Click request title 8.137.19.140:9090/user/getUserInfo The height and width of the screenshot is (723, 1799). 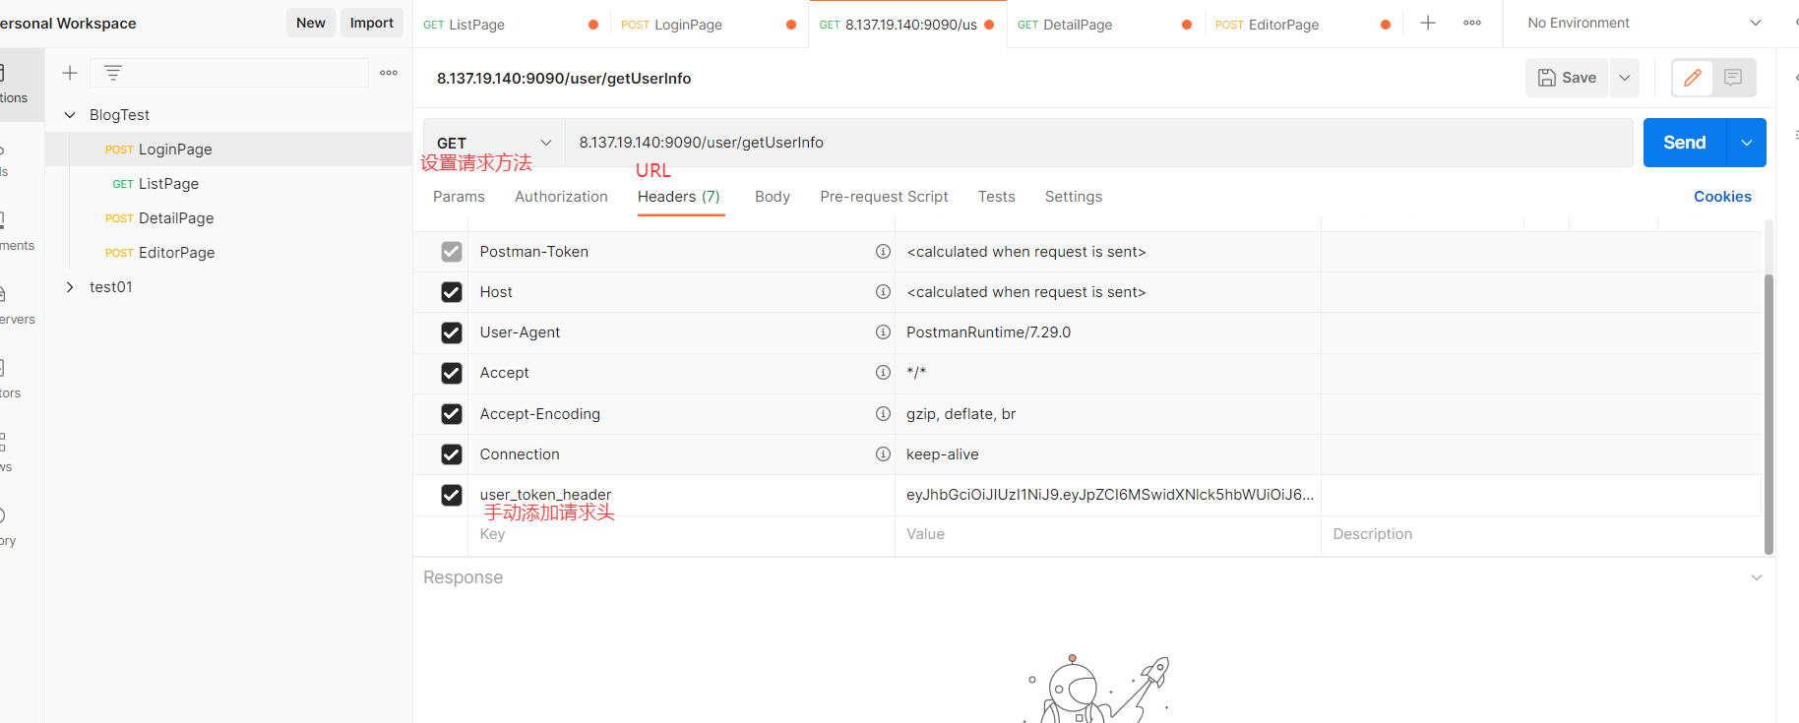point(564,79)
